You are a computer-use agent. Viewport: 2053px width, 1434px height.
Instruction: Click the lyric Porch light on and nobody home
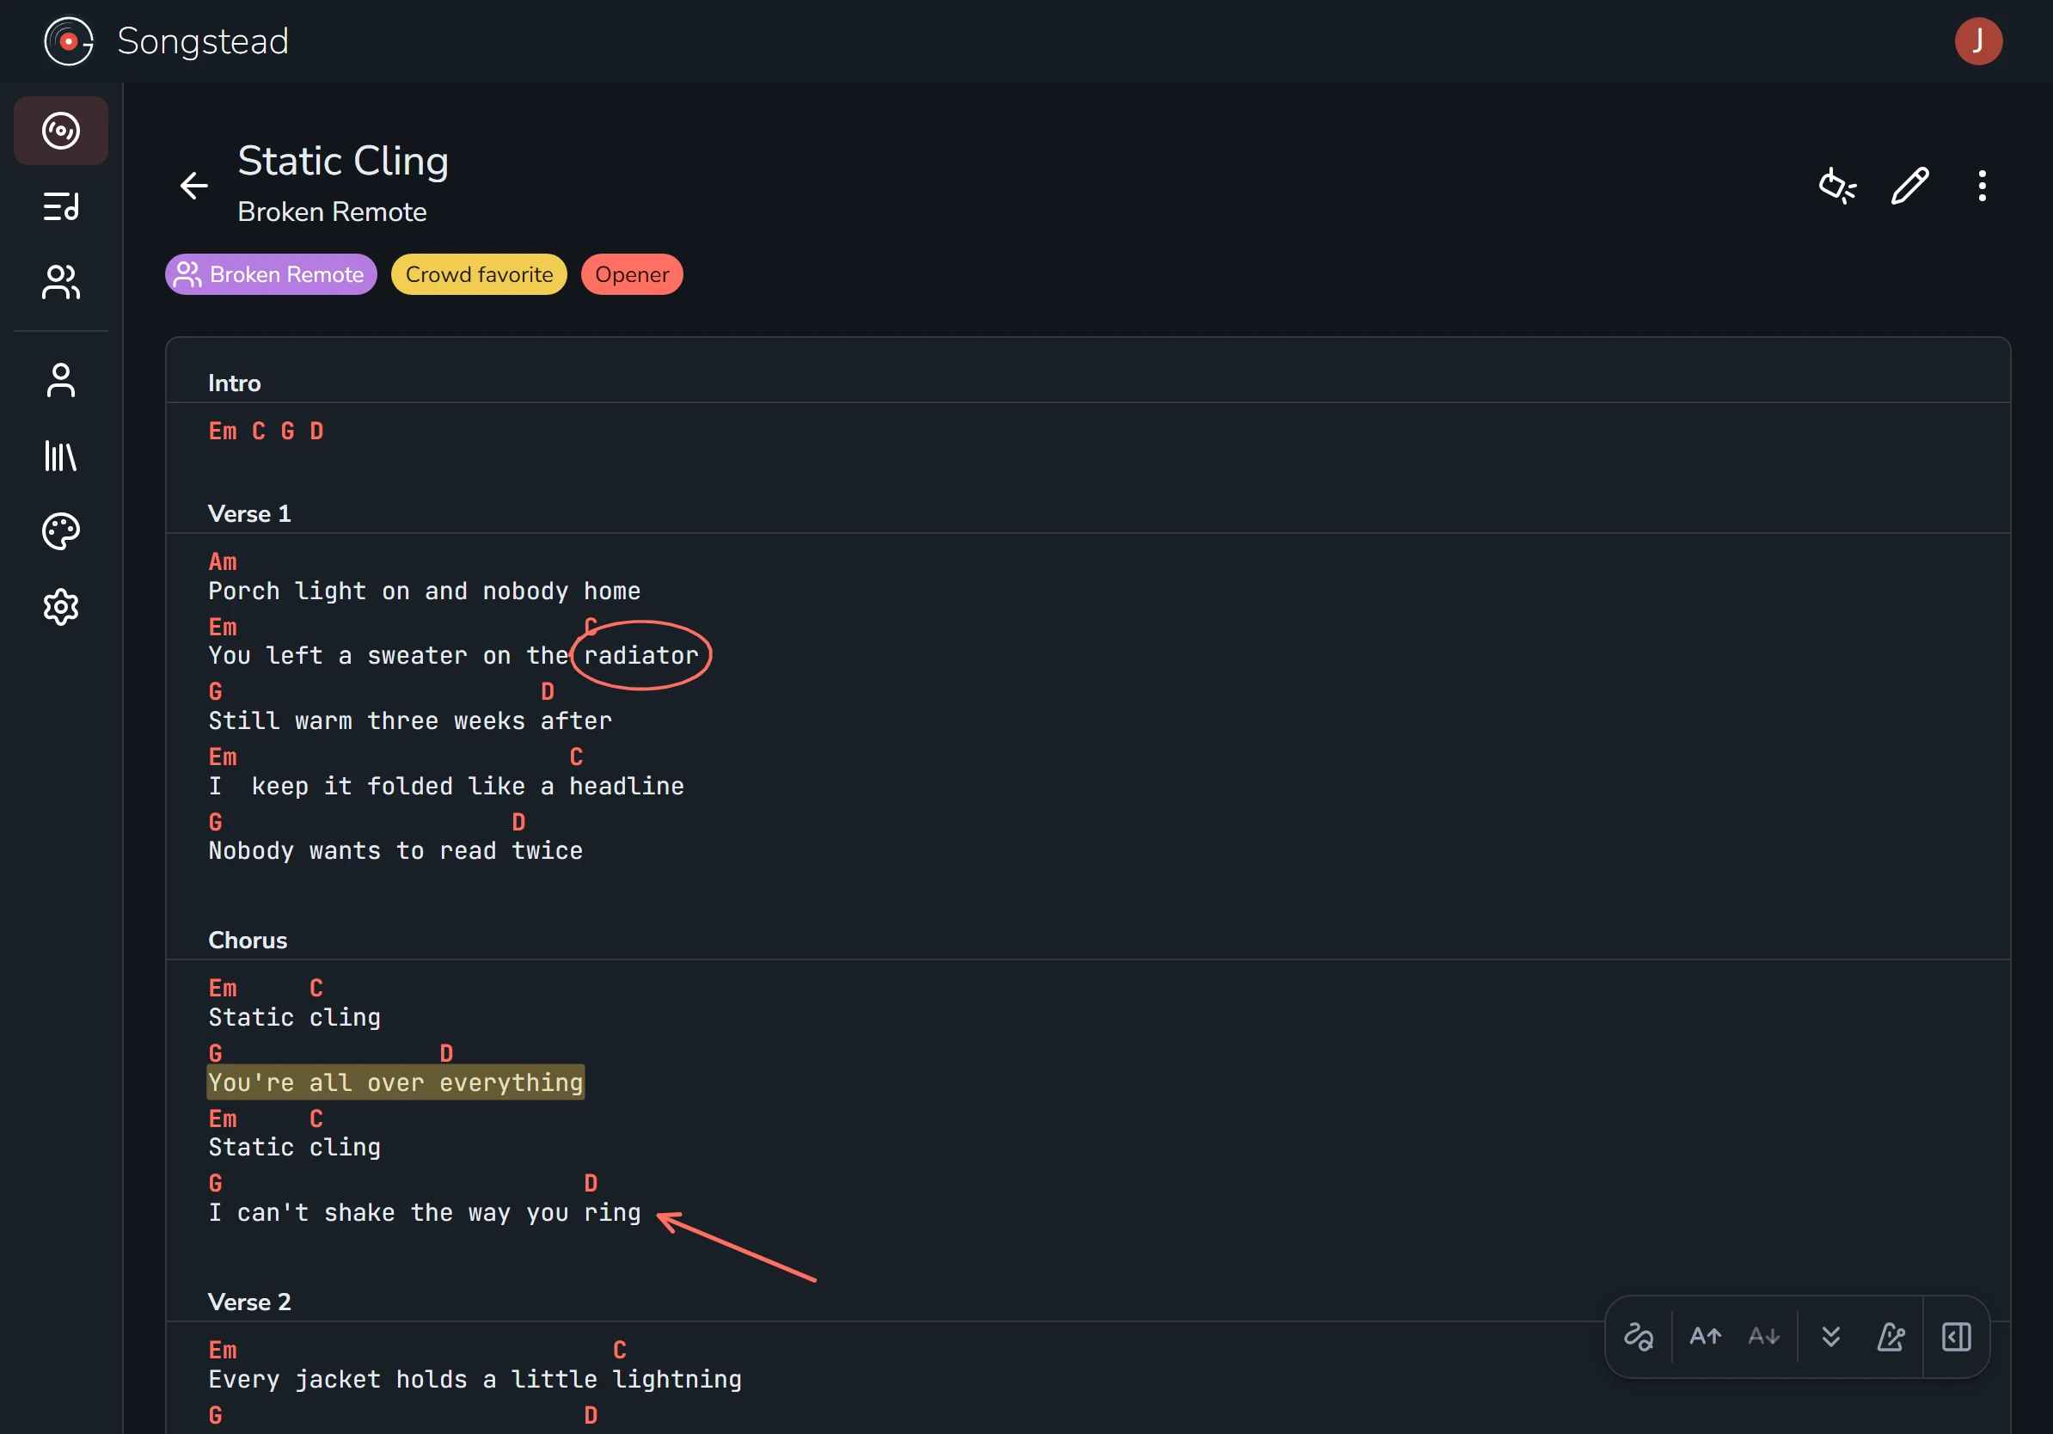pyautogui.click(x=425, y=591)
